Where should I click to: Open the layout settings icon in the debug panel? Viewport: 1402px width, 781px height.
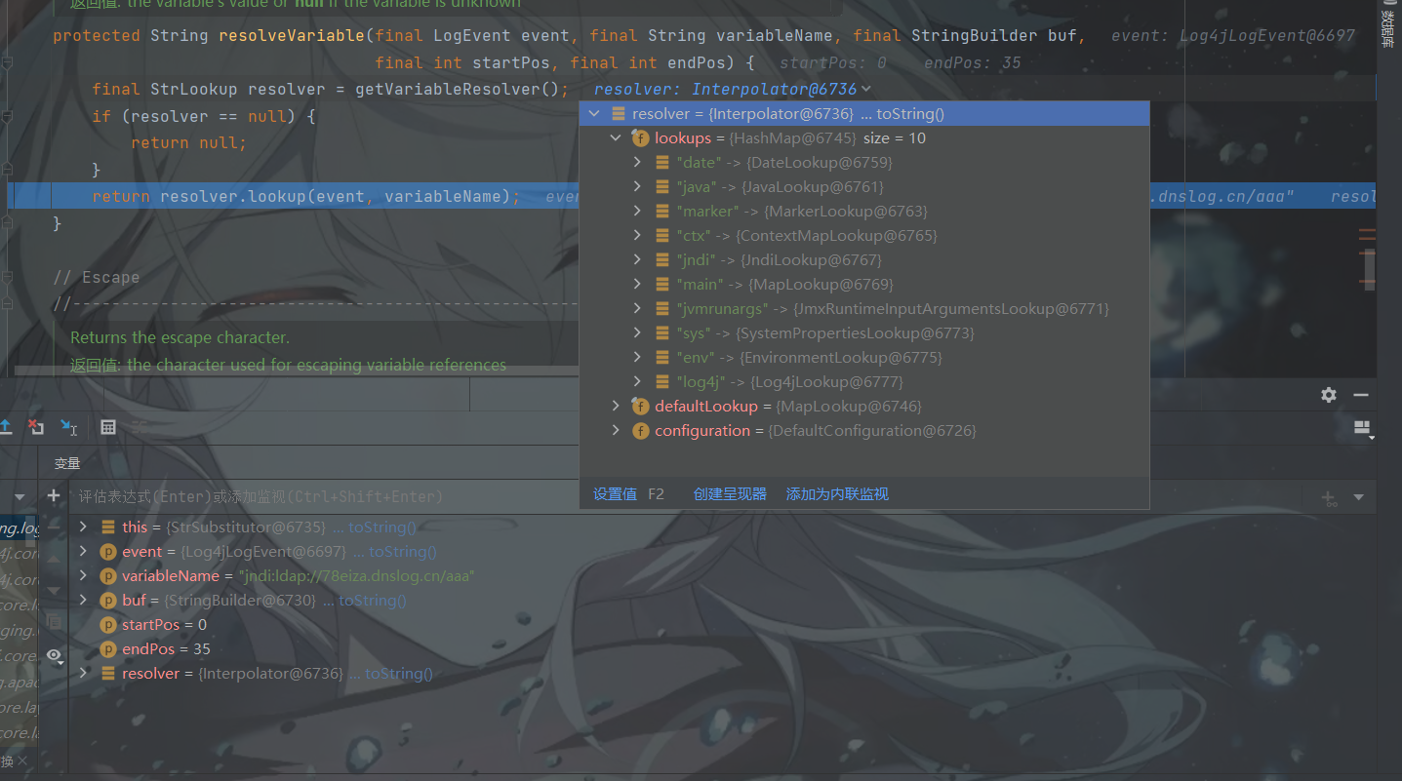(x=1363, y=428)
